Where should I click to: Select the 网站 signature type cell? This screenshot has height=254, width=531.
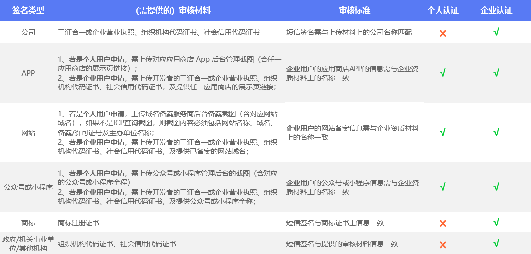(28, 133)
